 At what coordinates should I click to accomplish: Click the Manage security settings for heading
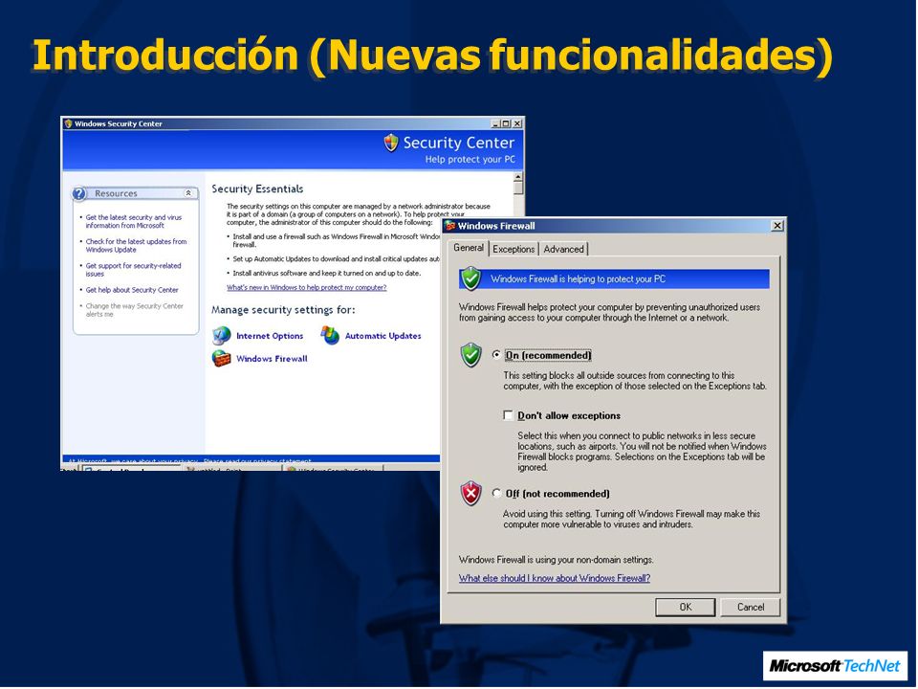[x=283, y=309]
